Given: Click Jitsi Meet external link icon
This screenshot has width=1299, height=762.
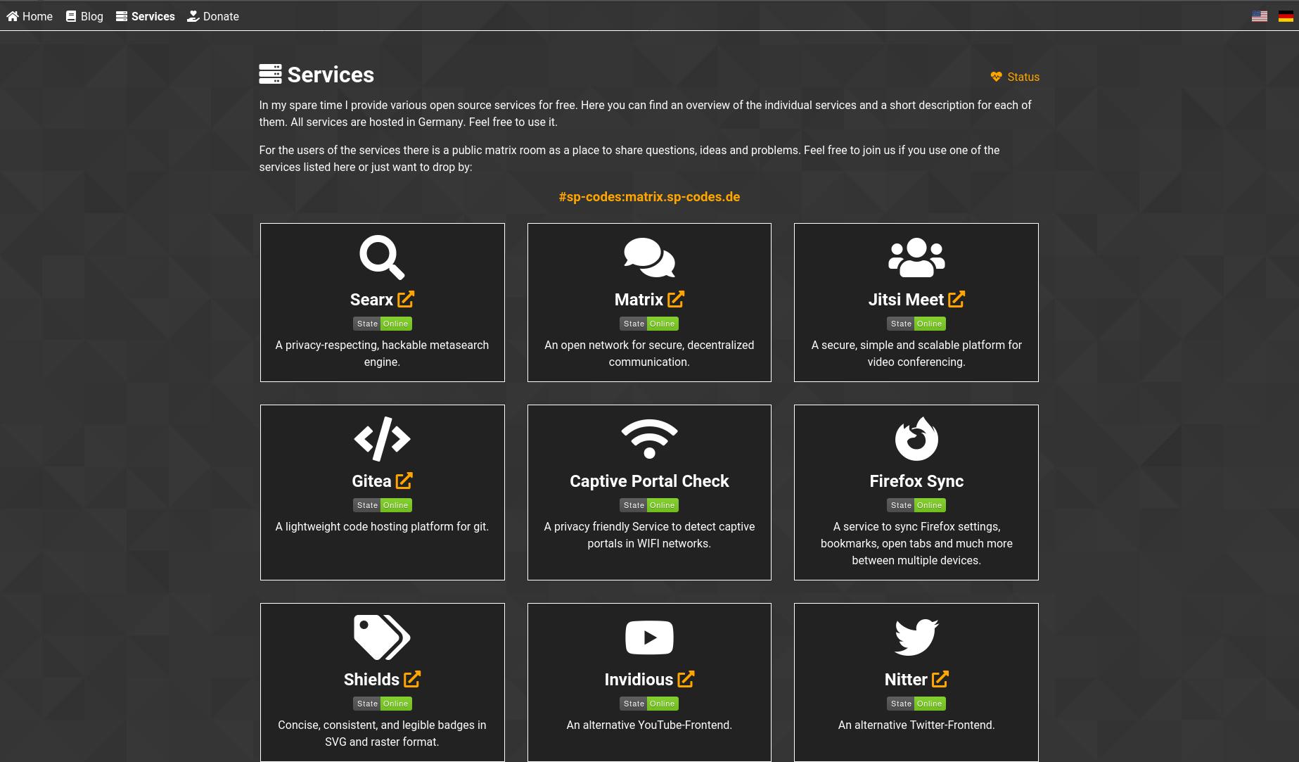Looking at the screenshot, I should point(956,299).
